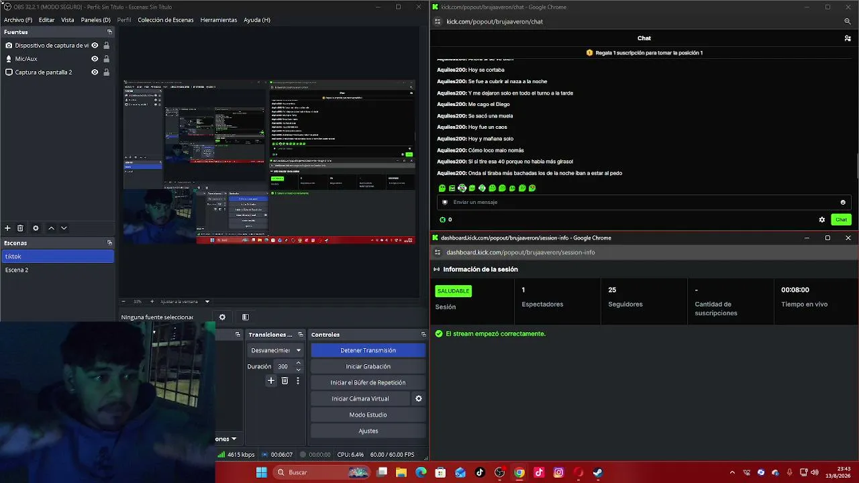Select Escena 2 scene
The height and width of the screenshot is (483, 859).
pos(58,270)
